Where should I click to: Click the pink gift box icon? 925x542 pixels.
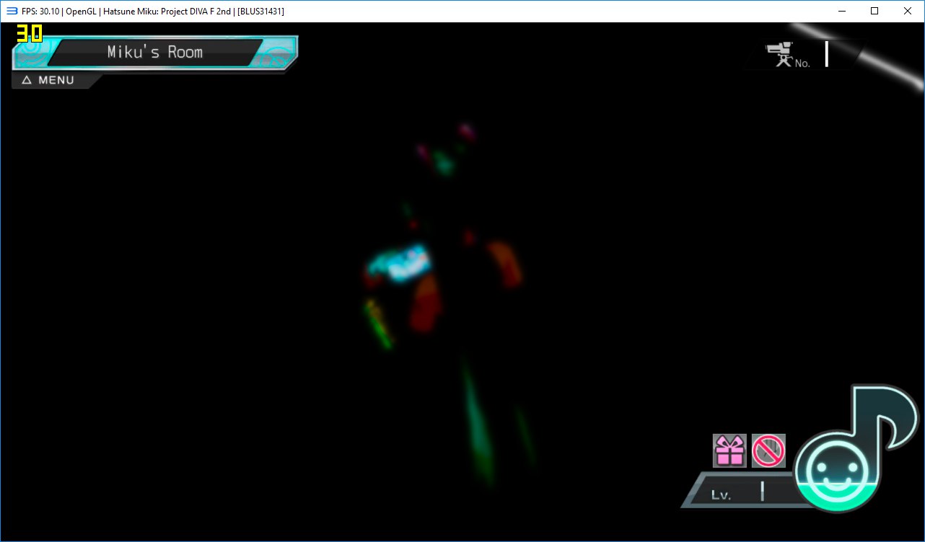(729, 451)
